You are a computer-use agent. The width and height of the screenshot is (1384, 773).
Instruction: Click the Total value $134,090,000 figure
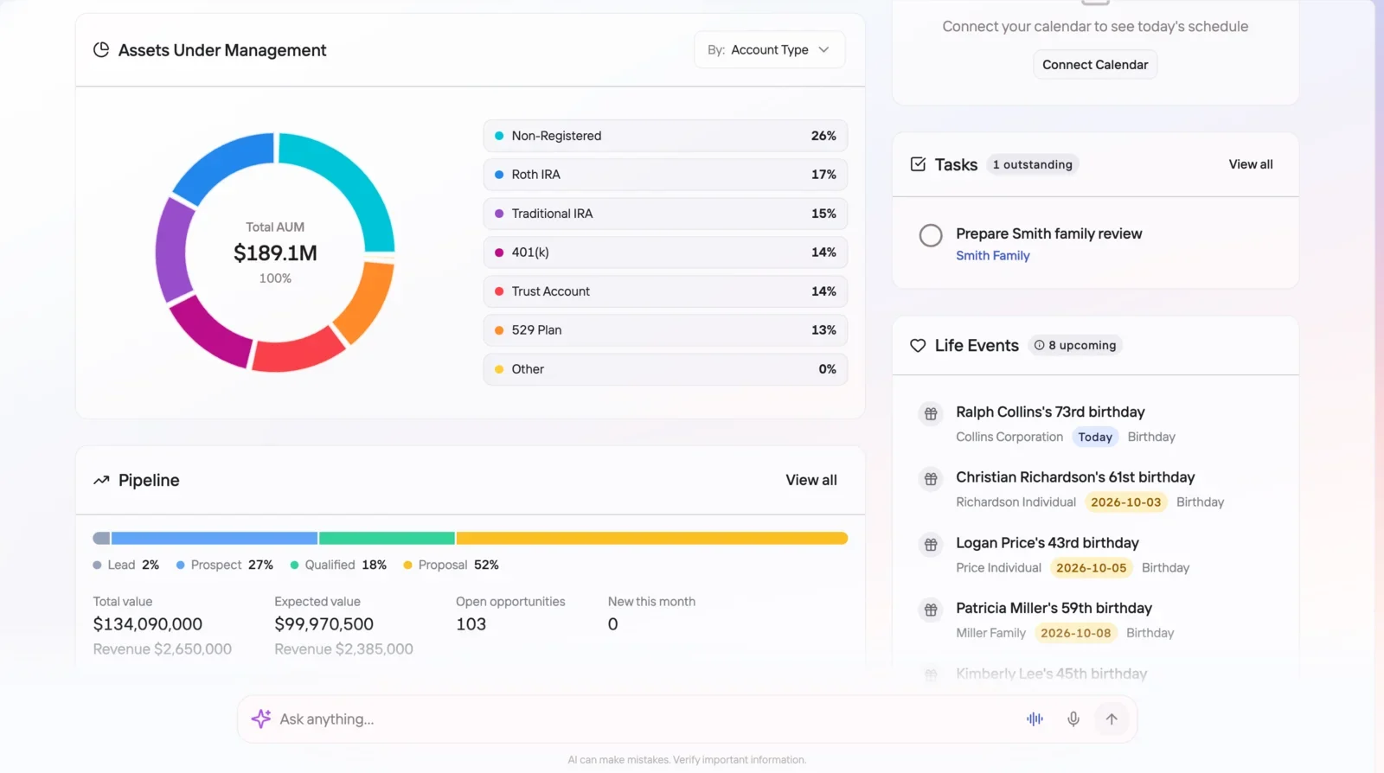click(148, 624)
